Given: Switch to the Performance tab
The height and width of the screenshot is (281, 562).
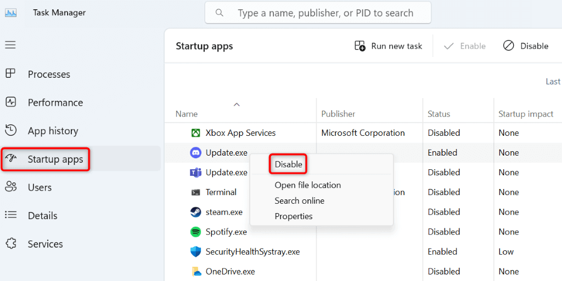Looking at the screenshot, I should point(55,102).
